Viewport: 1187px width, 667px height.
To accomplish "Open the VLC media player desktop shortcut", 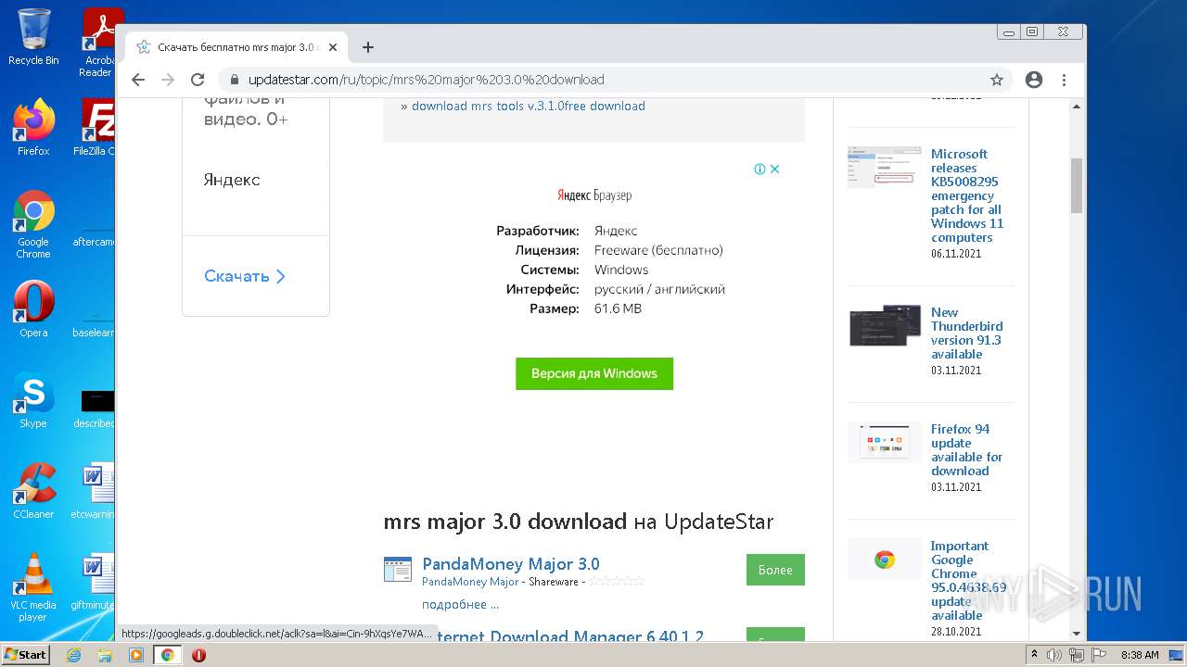I will point(33,587).
